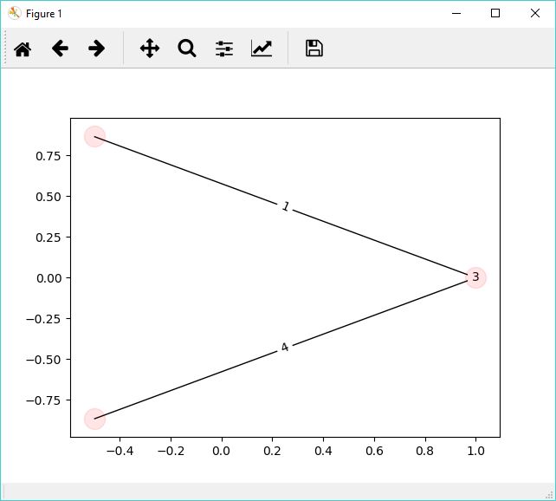The image size is (556, 501).
Task: Click the x-axis tick label 1.0
Action: (475, 451)
